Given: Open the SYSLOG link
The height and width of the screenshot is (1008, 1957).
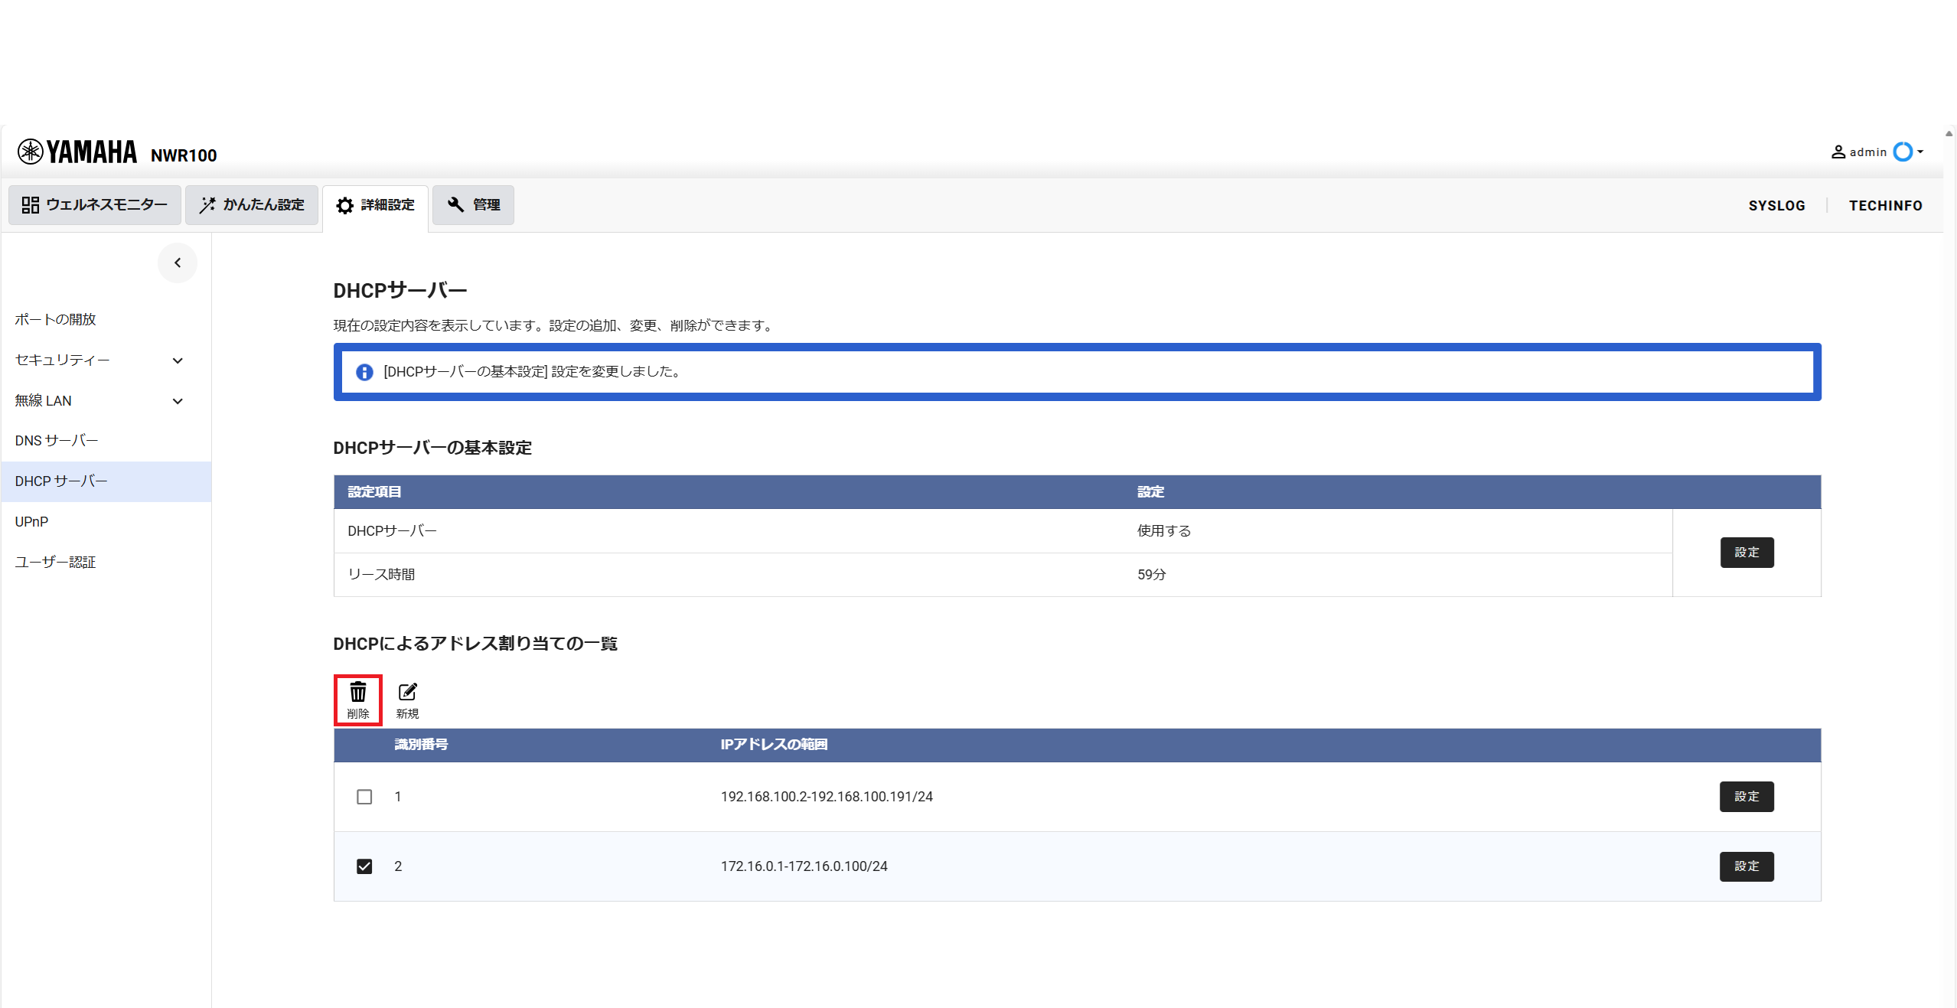Looking at the screenshot, I should point(1776,206).
